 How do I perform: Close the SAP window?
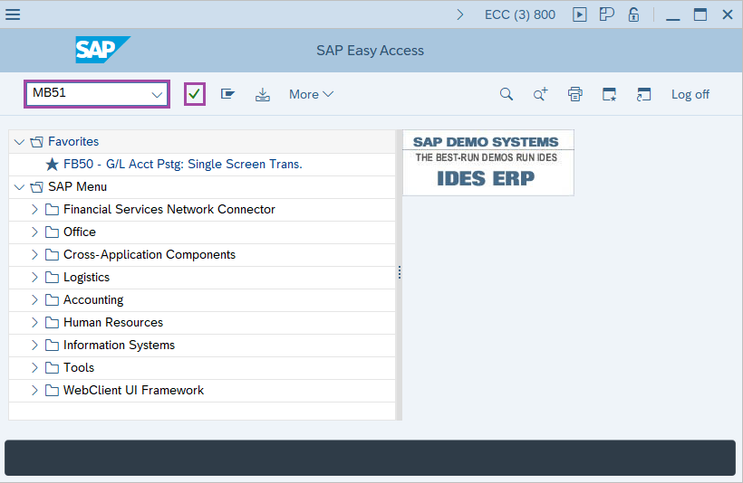click(x=728, y=14)
